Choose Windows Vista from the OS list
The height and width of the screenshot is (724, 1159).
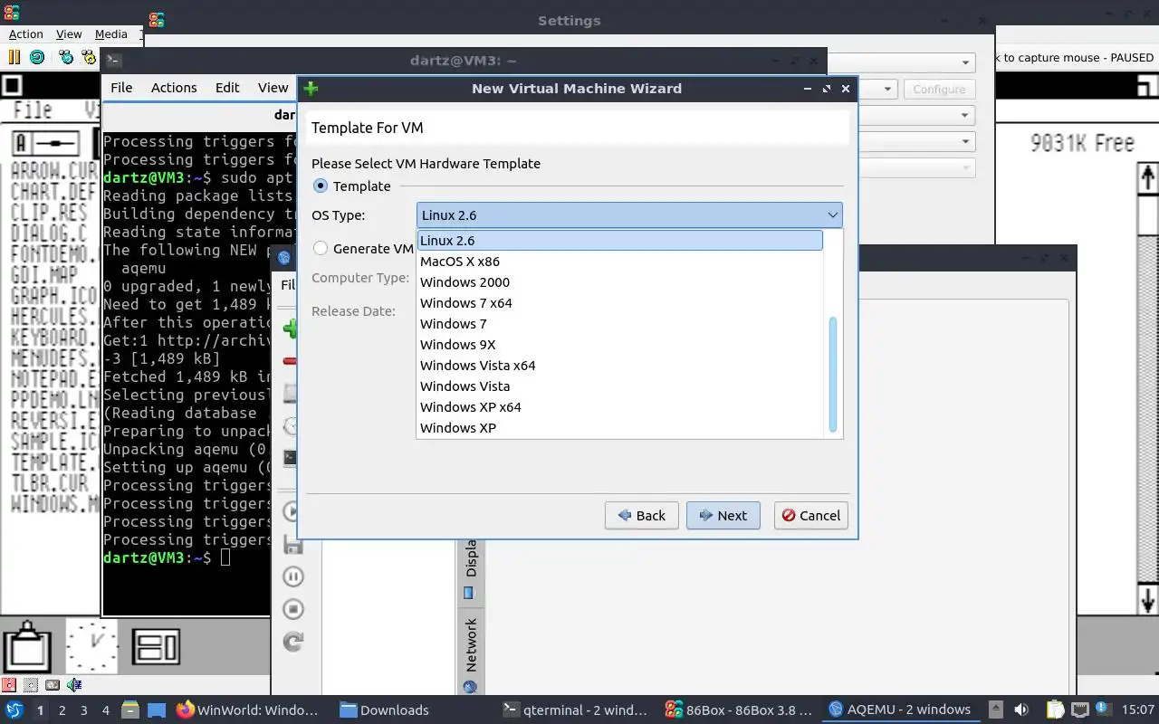(x=620, y=386)
